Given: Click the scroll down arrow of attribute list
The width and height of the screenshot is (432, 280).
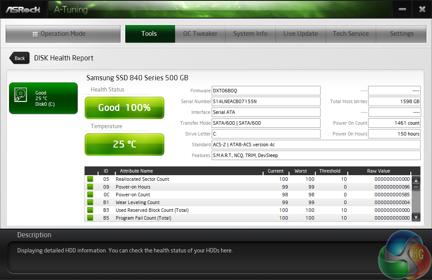Looking at the screenshot, I should pyautogui.click(x=416, y=217).
